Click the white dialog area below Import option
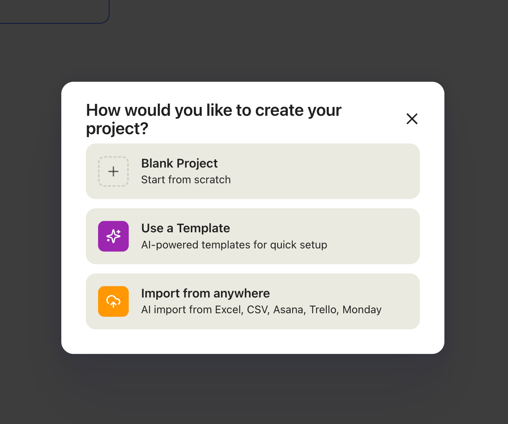508x424 pixels. pyautogui.click(x=253, y=341)
